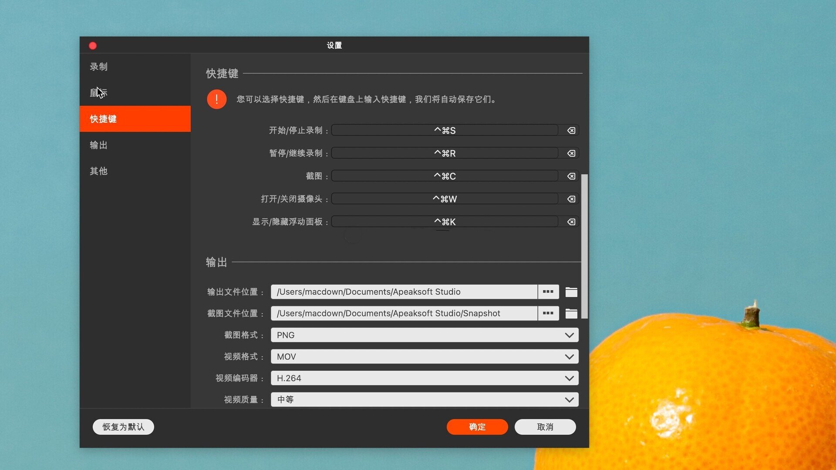Close the 设置 window with red button

click(93, 46)
